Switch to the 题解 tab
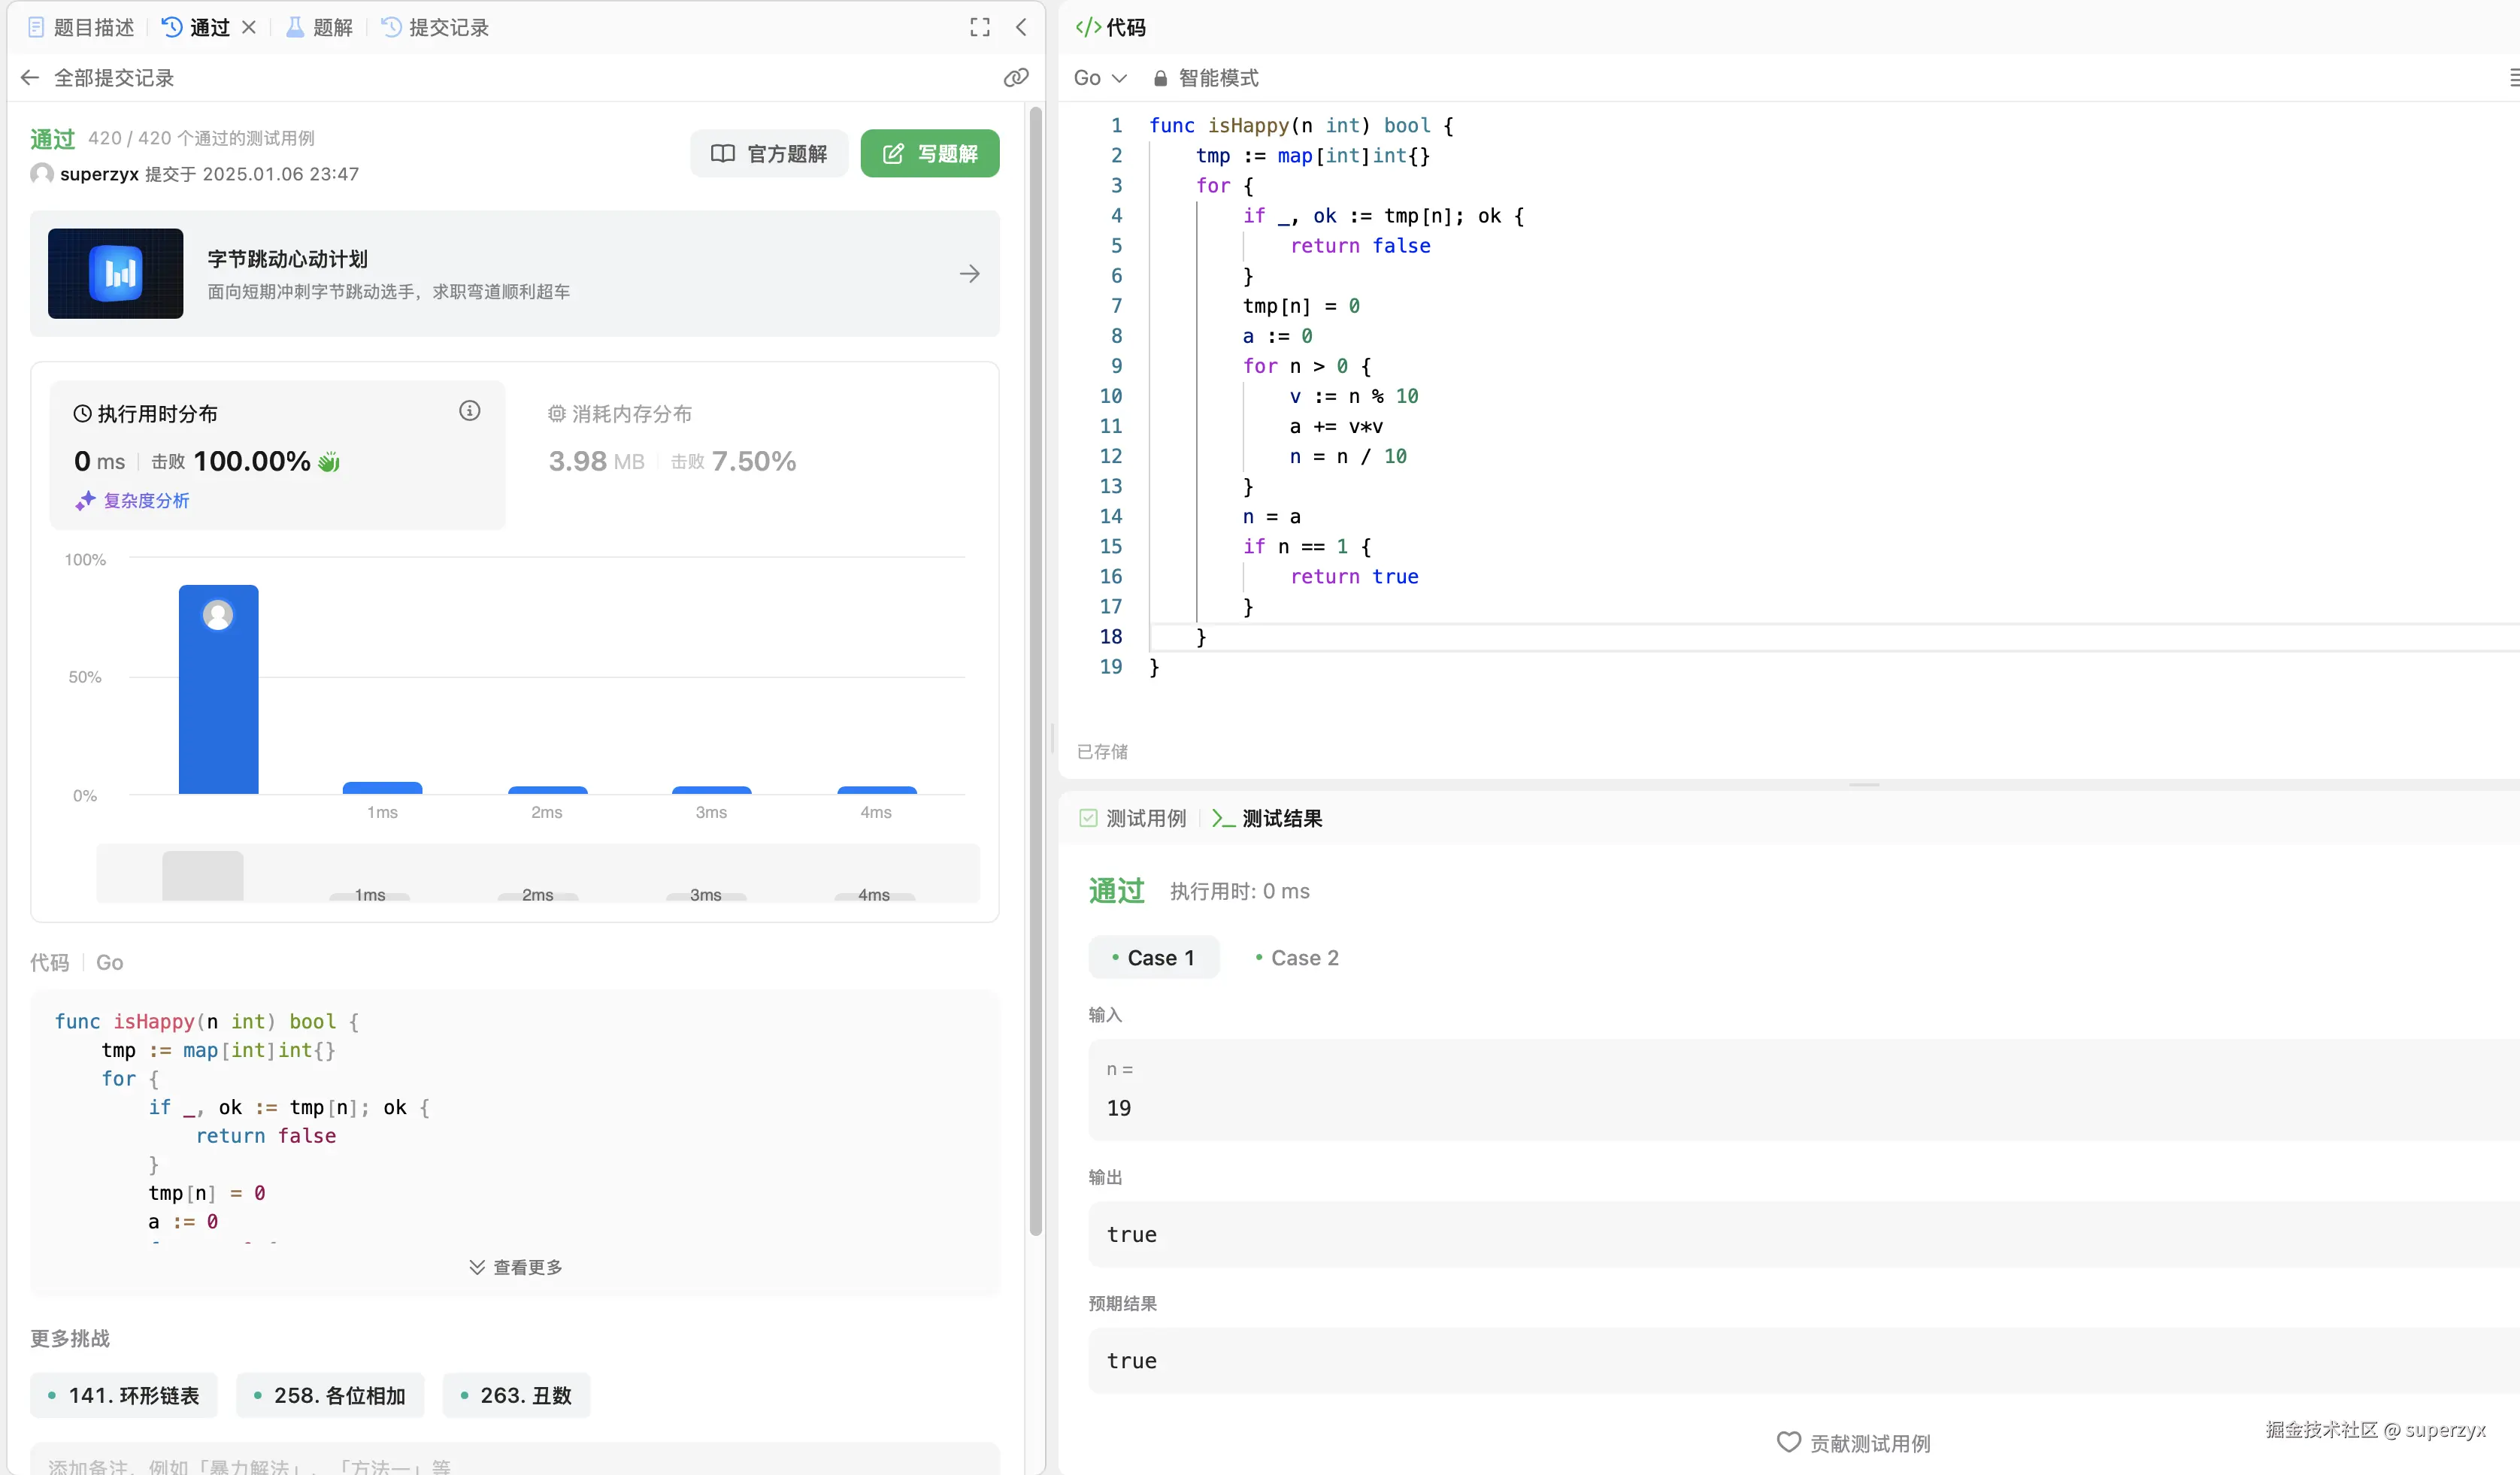This screenshot has width=2520, height=1475. tap(320, 27)
